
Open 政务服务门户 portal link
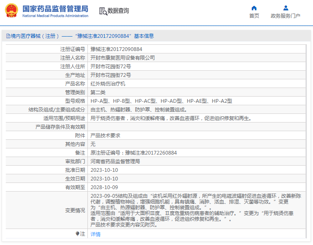pyautogui.click(x=285, y=16)
